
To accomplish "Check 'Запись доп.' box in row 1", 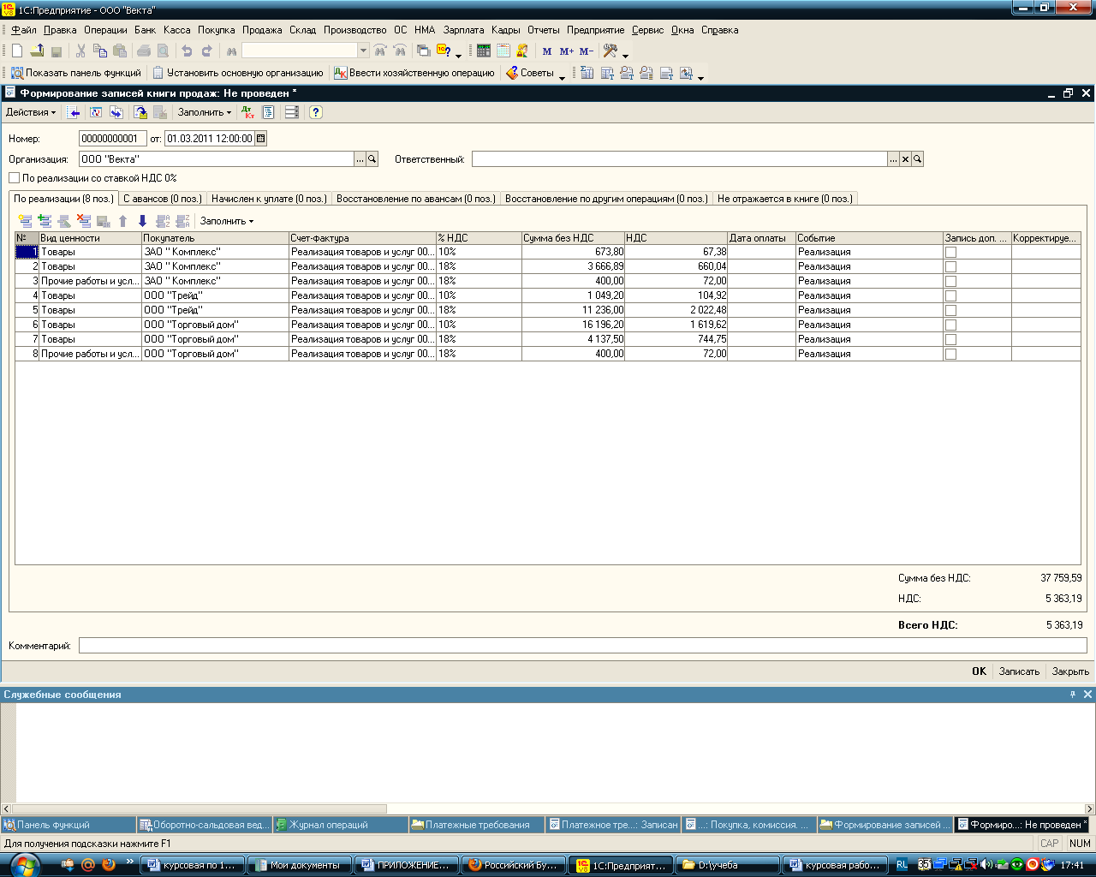I will [950, 252].
